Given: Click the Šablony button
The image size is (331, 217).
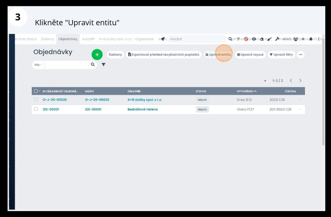Looking at the screenshot, I should tap(115, 55).
